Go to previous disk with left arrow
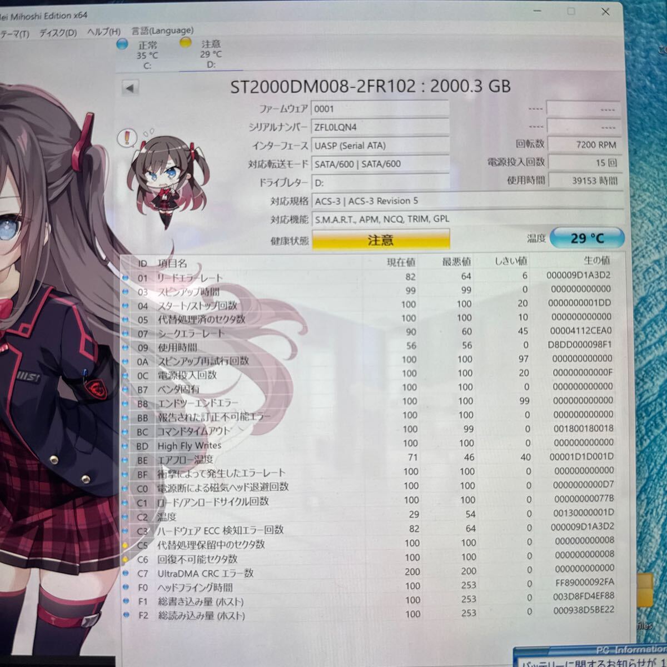Screen dimensions: 667x667 click(130, 88)
